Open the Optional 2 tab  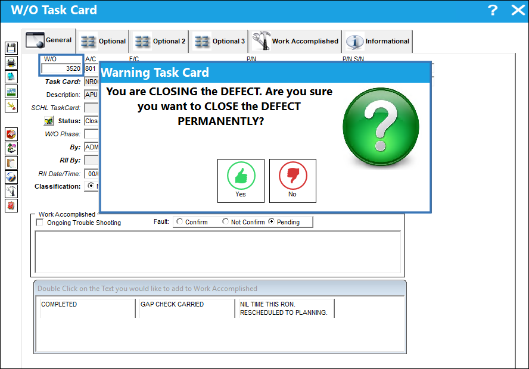point(160,41)
